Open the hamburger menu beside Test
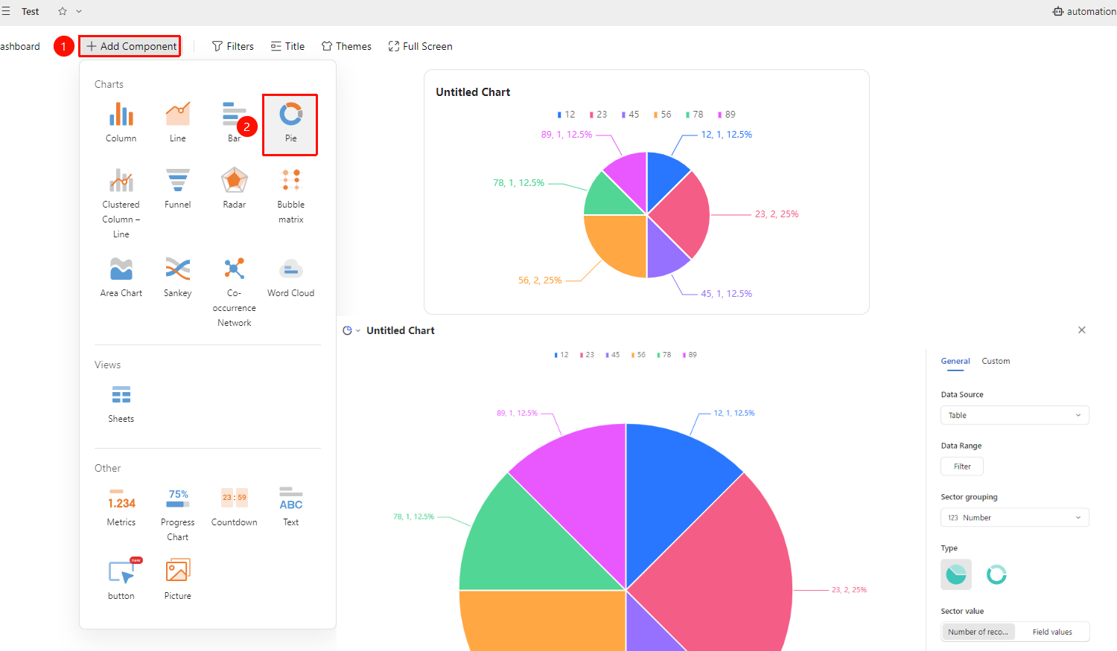Image resolution: width=1117 pixels, height=651 pixels. [6, 11]
